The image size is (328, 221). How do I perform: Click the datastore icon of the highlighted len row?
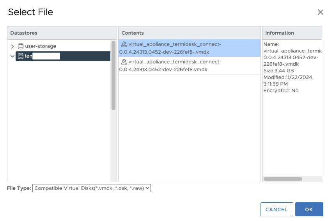pyautogui.click(x=21, y=56)
